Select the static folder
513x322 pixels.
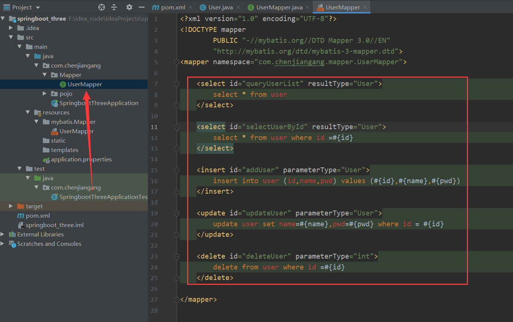pos(58,140)
